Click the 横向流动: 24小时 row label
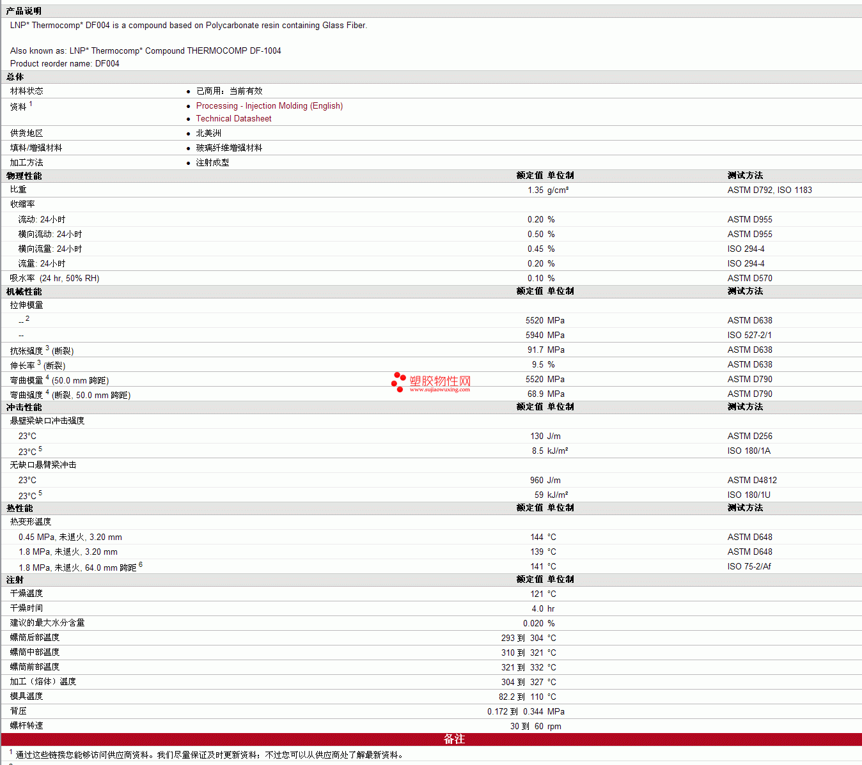This screenshot has height=765, width=862. click(x=50, y=235)
